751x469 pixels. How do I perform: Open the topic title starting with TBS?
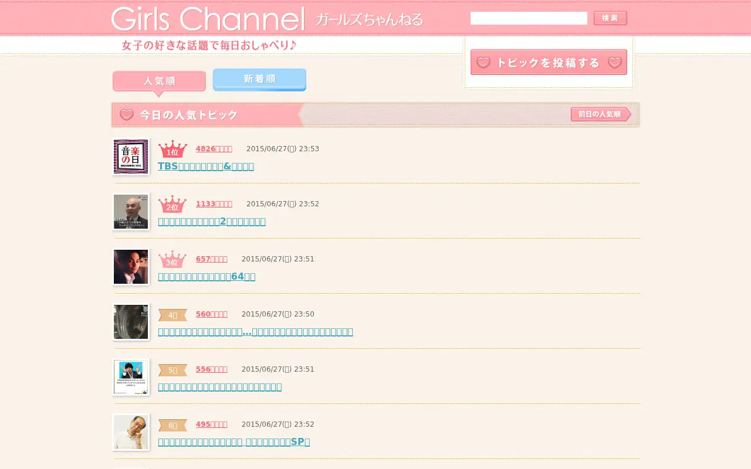(x=206, y=166)
